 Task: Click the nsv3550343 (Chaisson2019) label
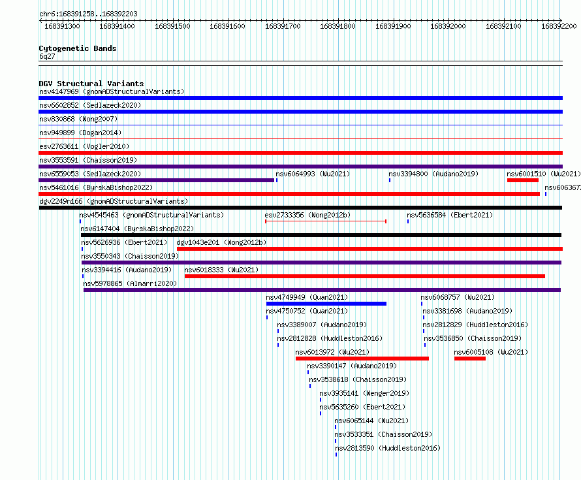[130, 256]
